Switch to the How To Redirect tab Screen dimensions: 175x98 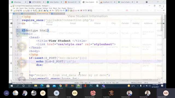125,2
